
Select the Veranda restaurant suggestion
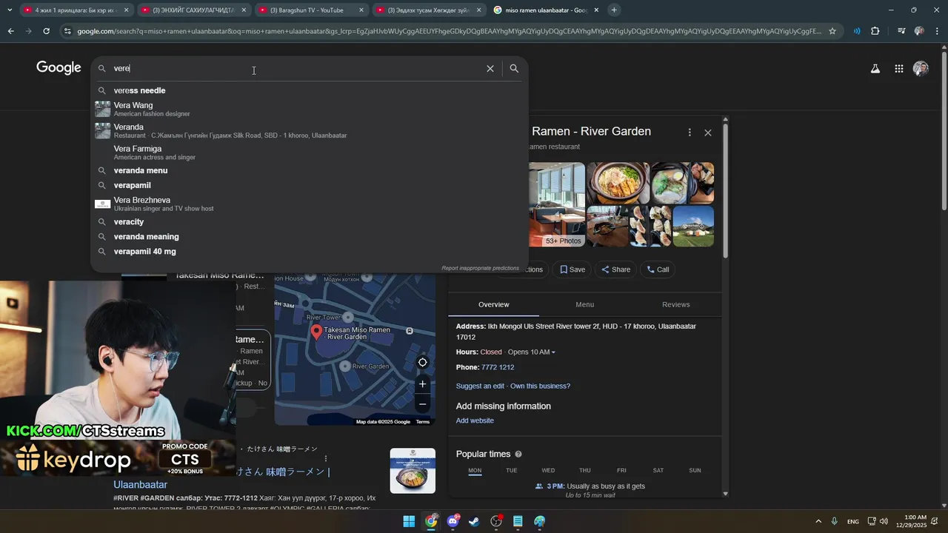coord(310,131)
